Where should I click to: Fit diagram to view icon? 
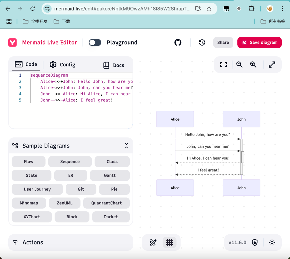[x=223, y=65]
